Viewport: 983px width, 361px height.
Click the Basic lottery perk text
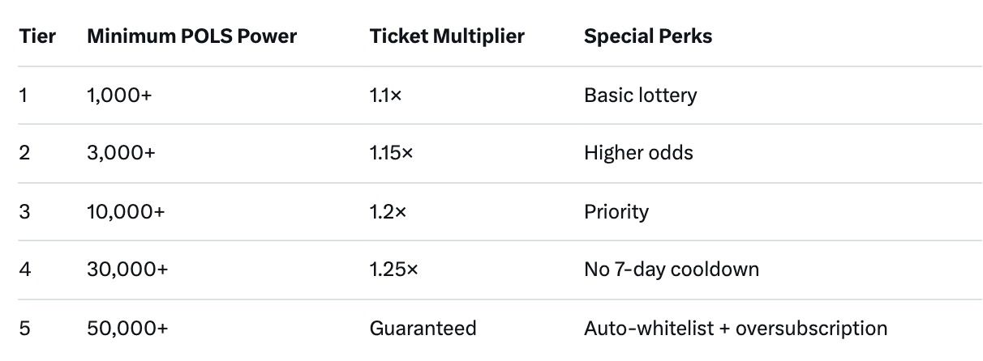click(x=640, y=95)
